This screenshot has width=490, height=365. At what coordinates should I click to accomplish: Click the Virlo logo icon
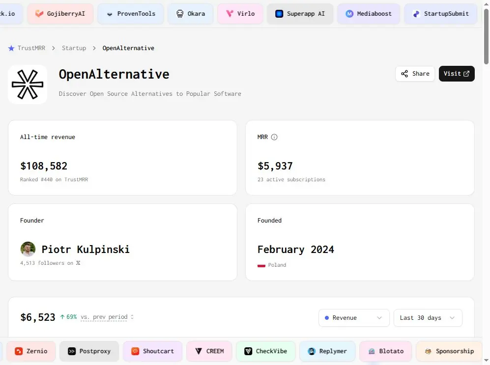(x=230, y=13)
